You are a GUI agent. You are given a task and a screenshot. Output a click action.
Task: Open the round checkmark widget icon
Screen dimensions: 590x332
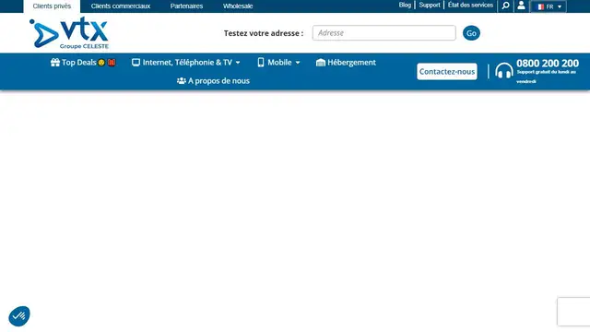[x=19, y=315]
